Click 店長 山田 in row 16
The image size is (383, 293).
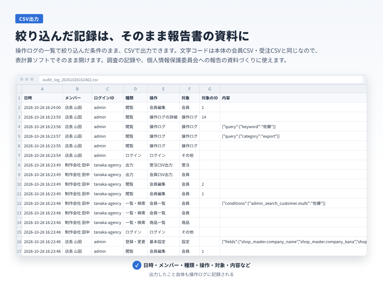point(77,242)
